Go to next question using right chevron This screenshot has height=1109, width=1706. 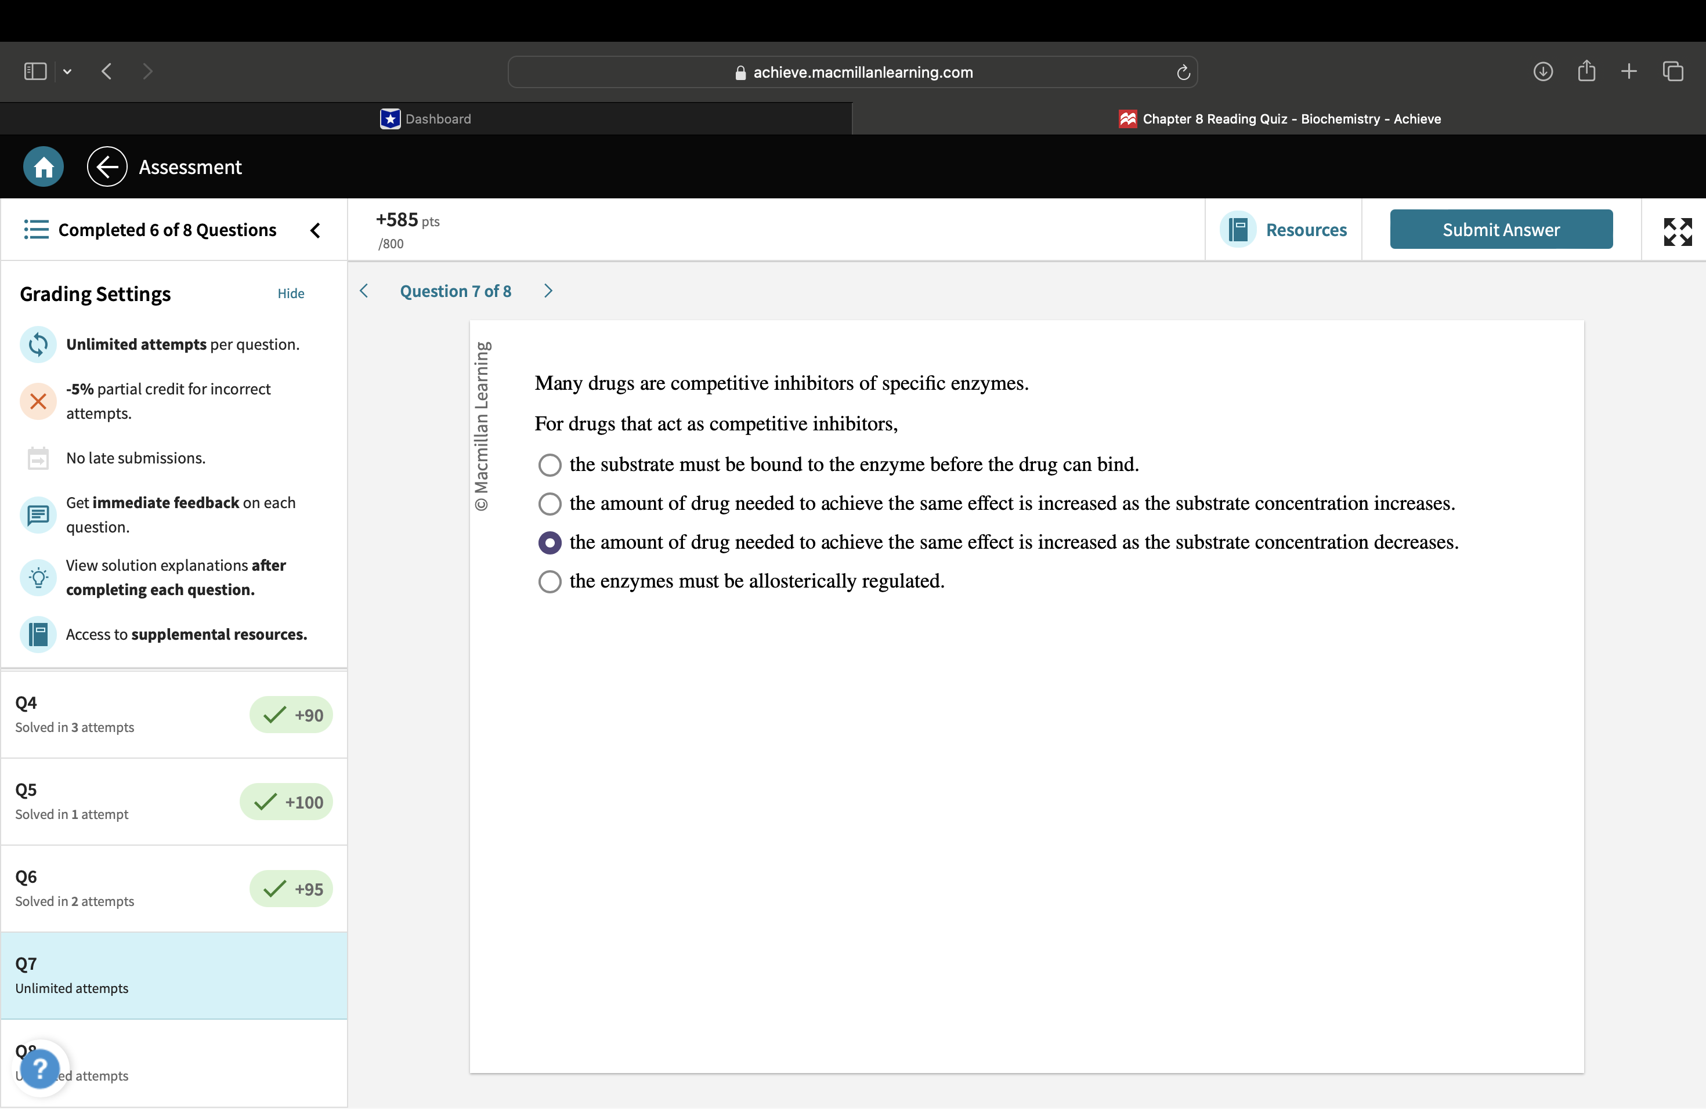(x=548, y=291)
